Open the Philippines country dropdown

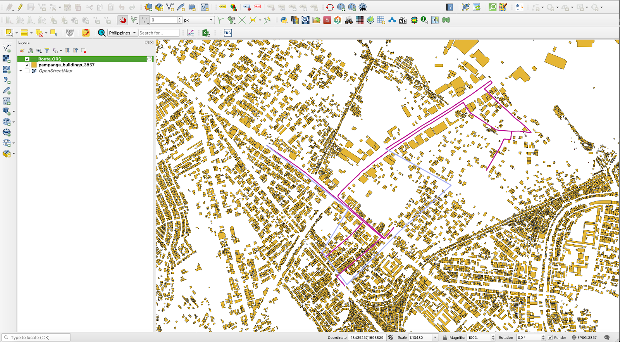[x=122, y=33]
